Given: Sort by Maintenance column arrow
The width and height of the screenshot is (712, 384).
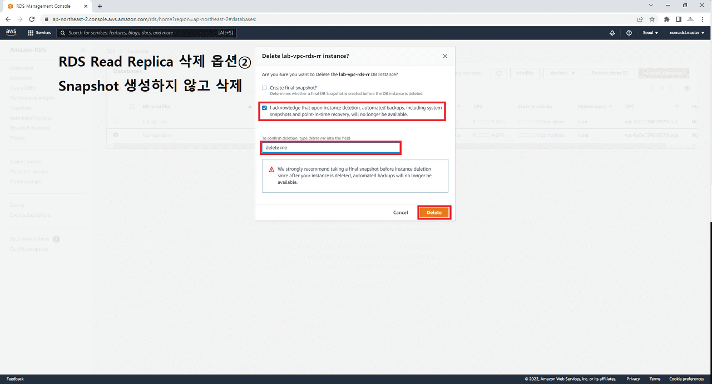Looking at the screenshot, I should pos(610,106).
